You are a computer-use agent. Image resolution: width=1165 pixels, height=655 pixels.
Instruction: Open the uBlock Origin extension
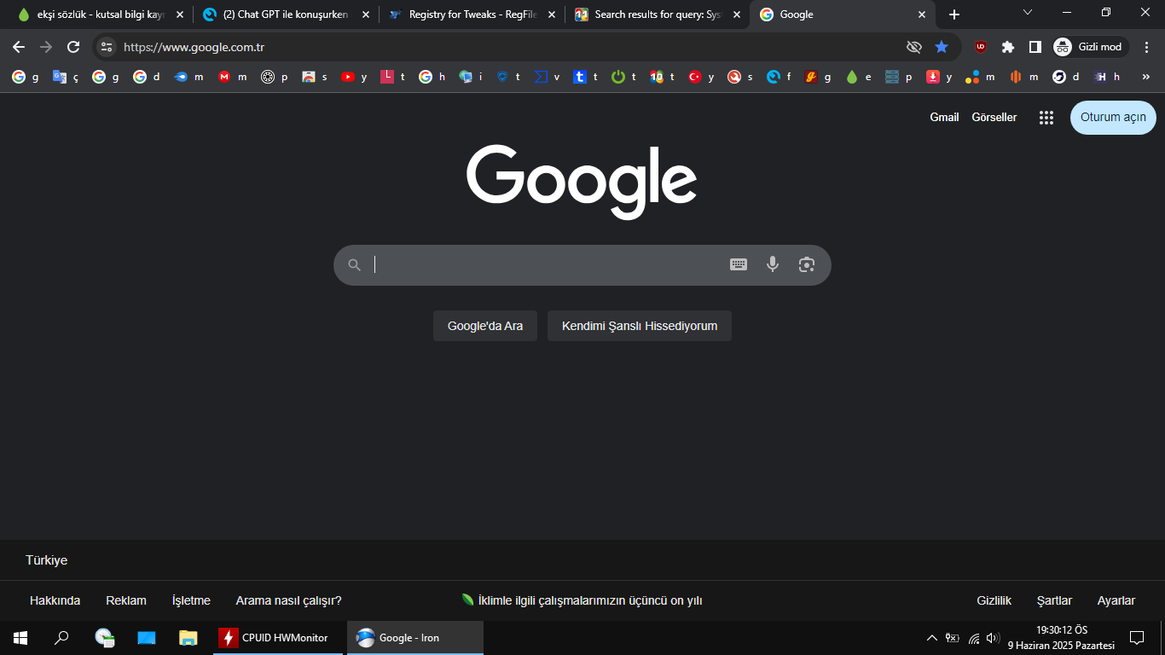tap(981, 47)
